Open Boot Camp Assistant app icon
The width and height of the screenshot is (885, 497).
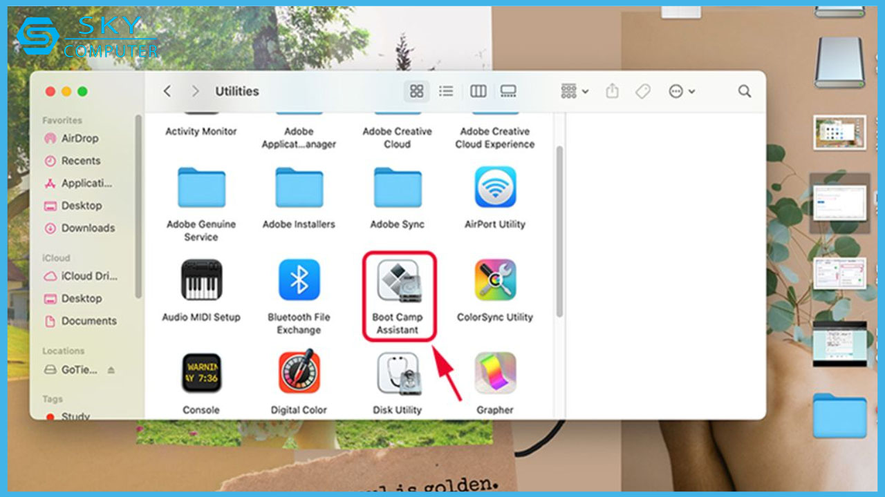click(x=398, y=280)
